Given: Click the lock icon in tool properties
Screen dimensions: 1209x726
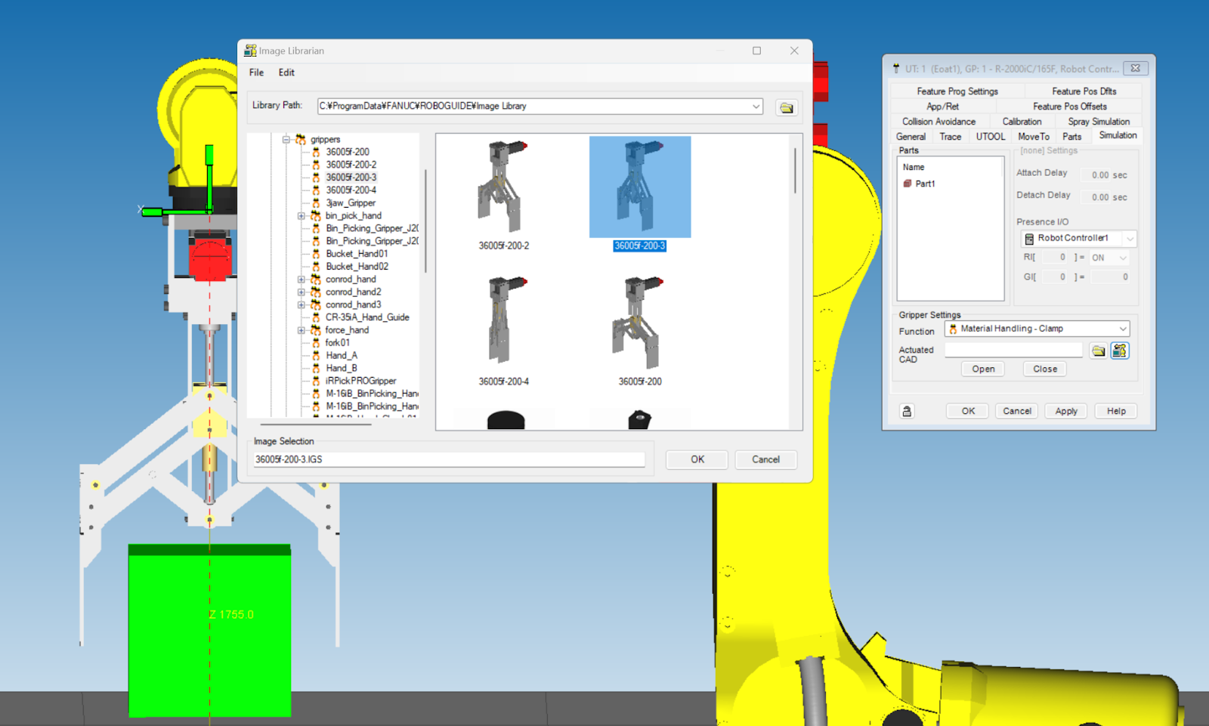Looking at the screenshot, I should 907,412.
